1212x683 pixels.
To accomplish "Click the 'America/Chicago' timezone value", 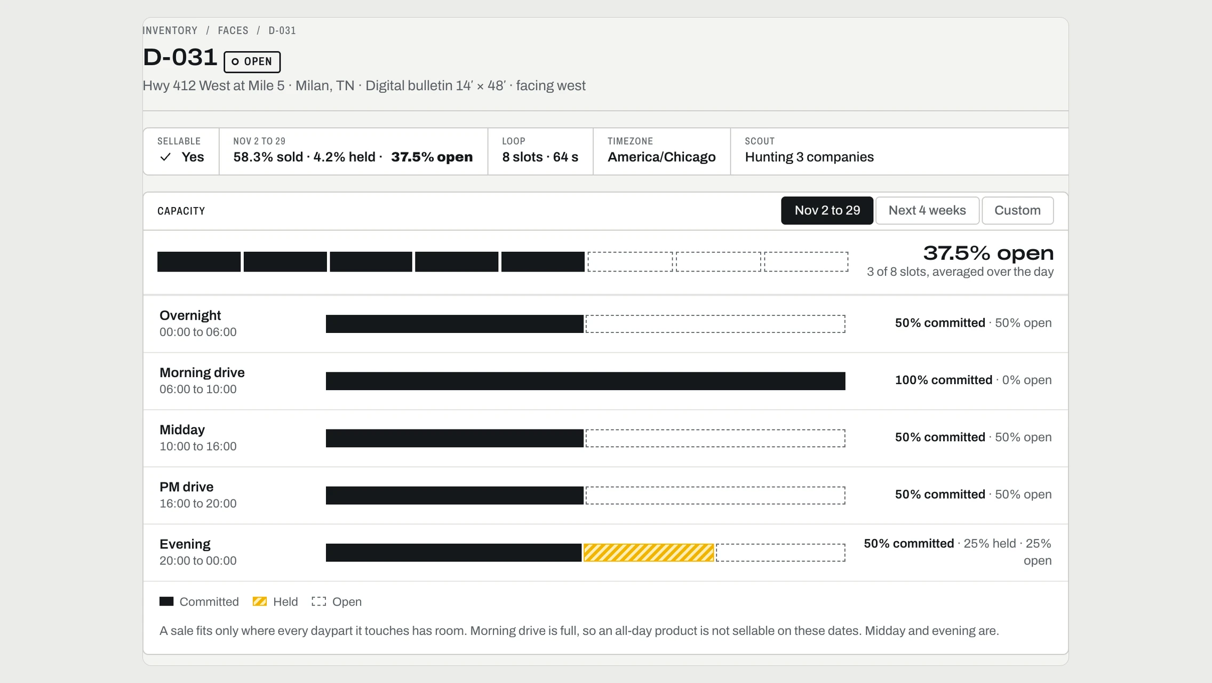I will [x=661, y=157].
